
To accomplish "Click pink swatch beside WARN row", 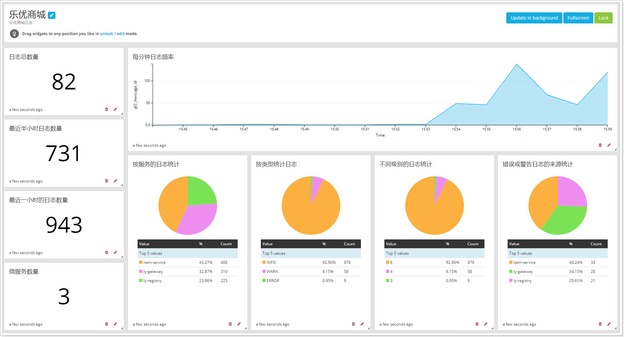I will (264, 271).
